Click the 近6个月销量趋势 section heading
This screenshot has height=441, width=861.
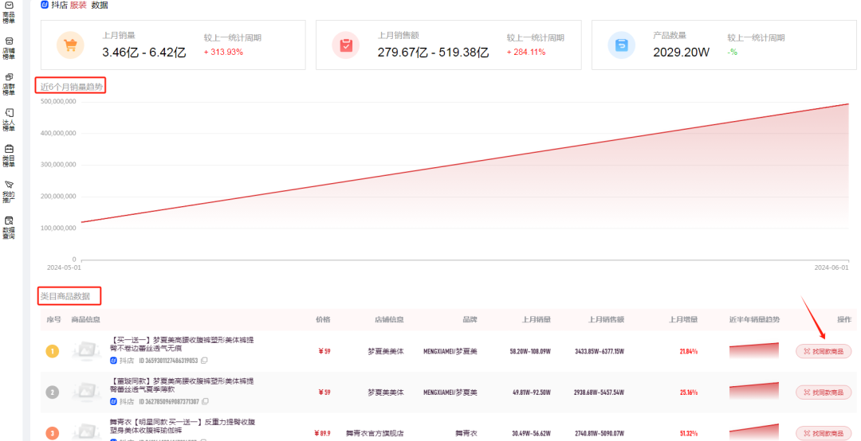tap(72, 87)
